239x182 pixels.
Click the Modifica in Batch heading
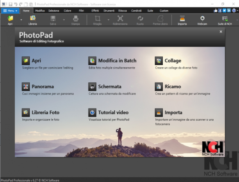[x=117, y=61]
